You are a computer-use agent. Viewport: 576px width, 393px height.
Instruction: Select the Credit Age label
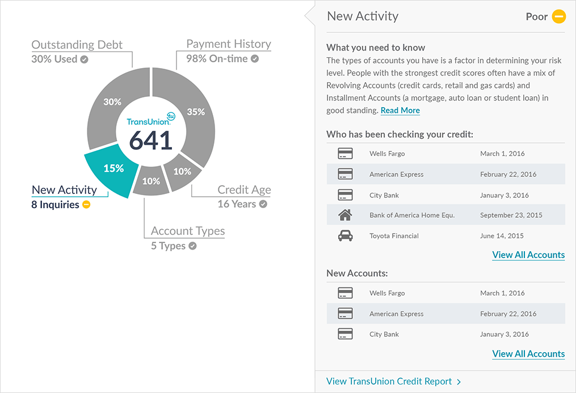(x=244, y=190)
